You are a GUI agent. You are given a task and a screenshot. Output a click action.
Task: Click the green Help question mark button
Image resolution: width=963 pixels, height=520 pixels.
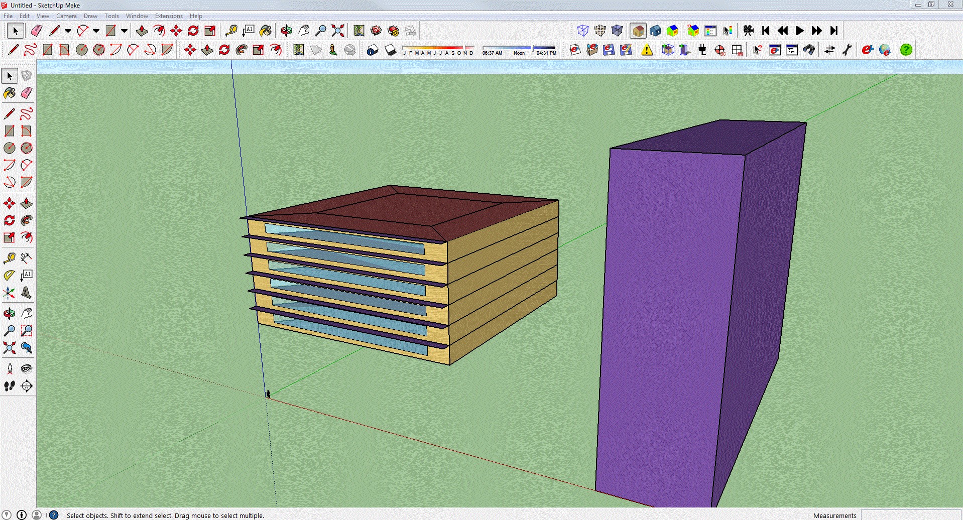click(x=906, y=50)
